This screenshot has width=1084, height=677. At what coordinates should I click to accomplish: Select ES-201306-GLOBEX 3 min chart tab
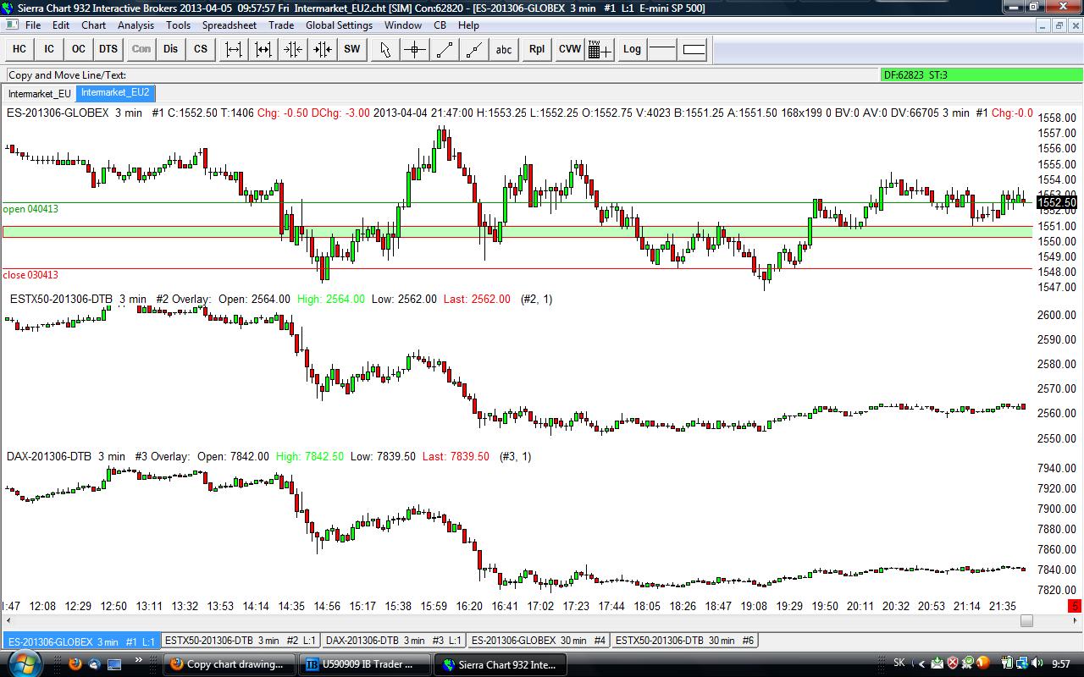81,641
